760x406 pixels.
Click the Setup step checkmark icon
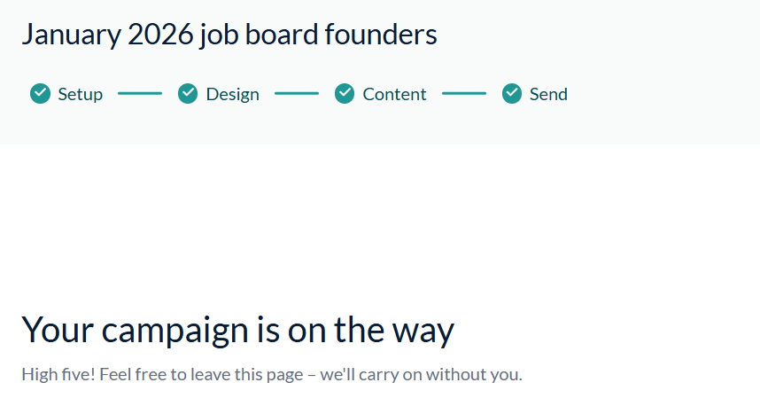pos(40,94)
